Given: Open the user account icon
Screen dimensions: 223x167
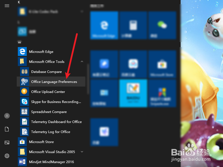Looking at the screenshot, I should click(7, 116).
